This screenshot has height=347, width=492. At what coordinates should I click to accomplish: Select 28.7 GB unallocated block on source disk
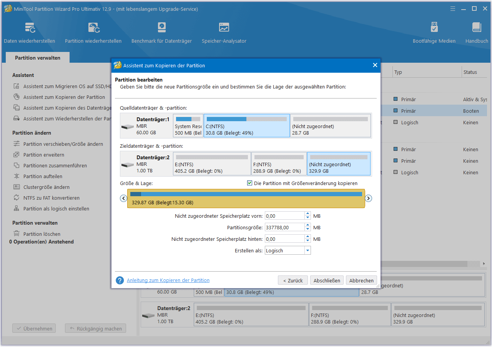click(331, 126)
